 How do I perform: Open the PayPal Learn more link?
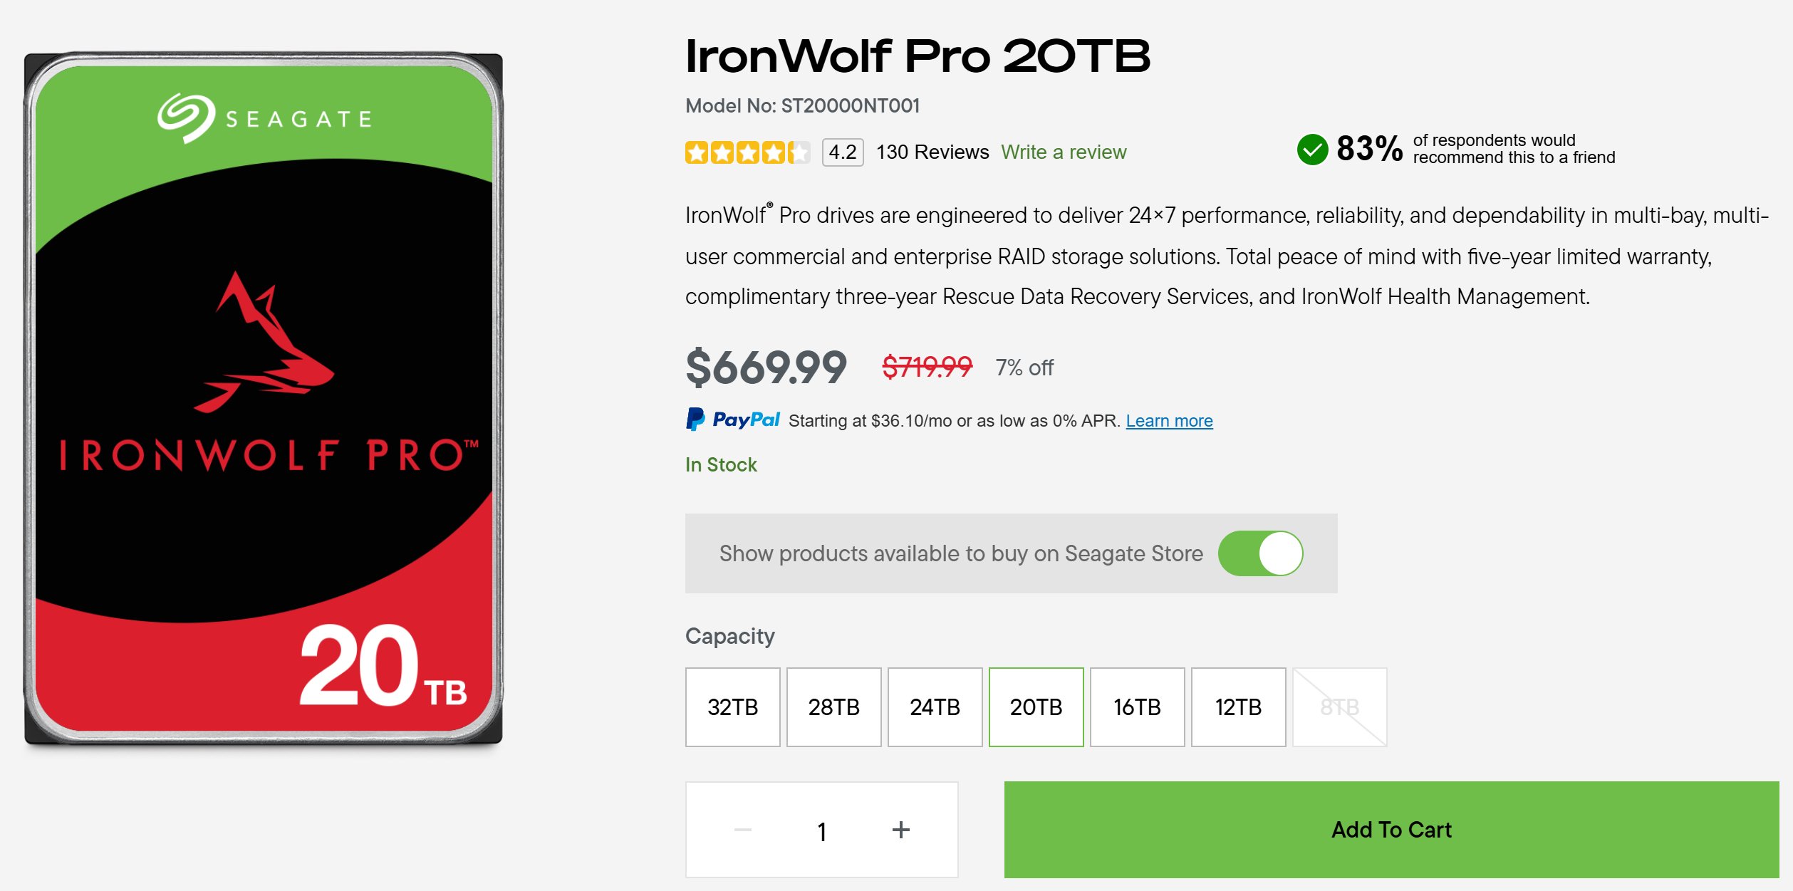tap(1169, 421)
